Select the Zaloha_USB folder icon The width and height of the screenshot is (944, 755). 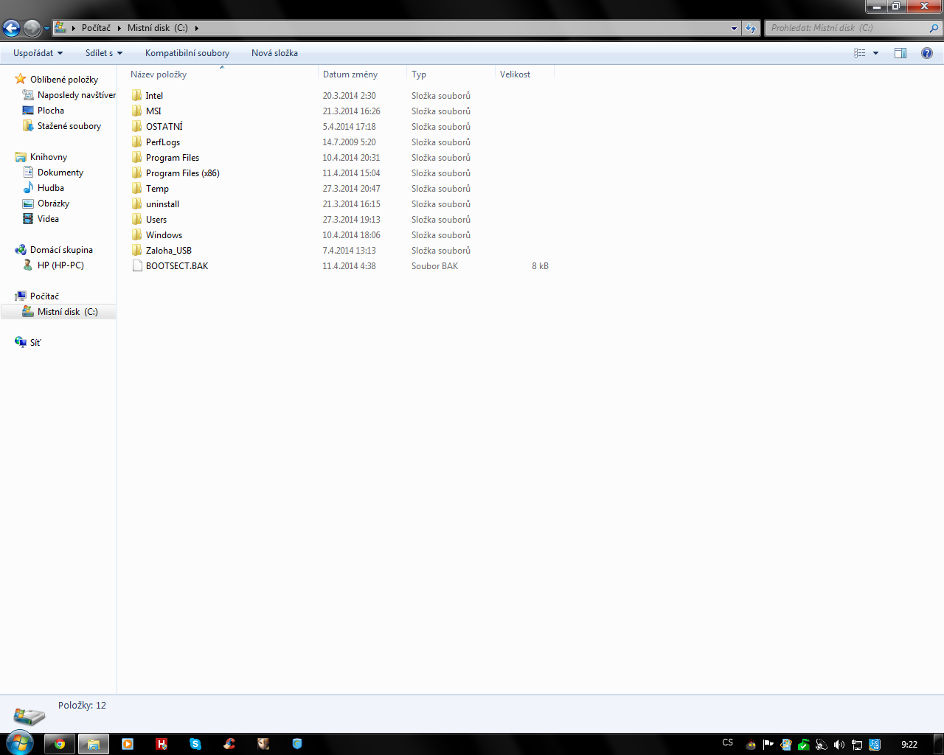137,250
